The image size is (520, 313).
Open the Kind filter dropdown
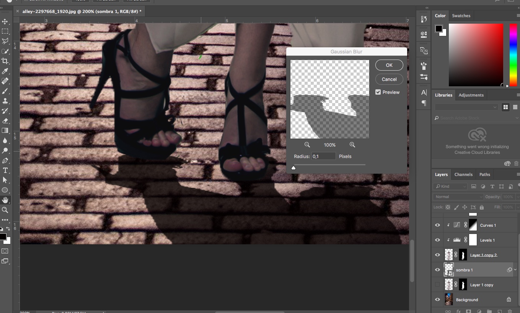[x=450, y=186]
